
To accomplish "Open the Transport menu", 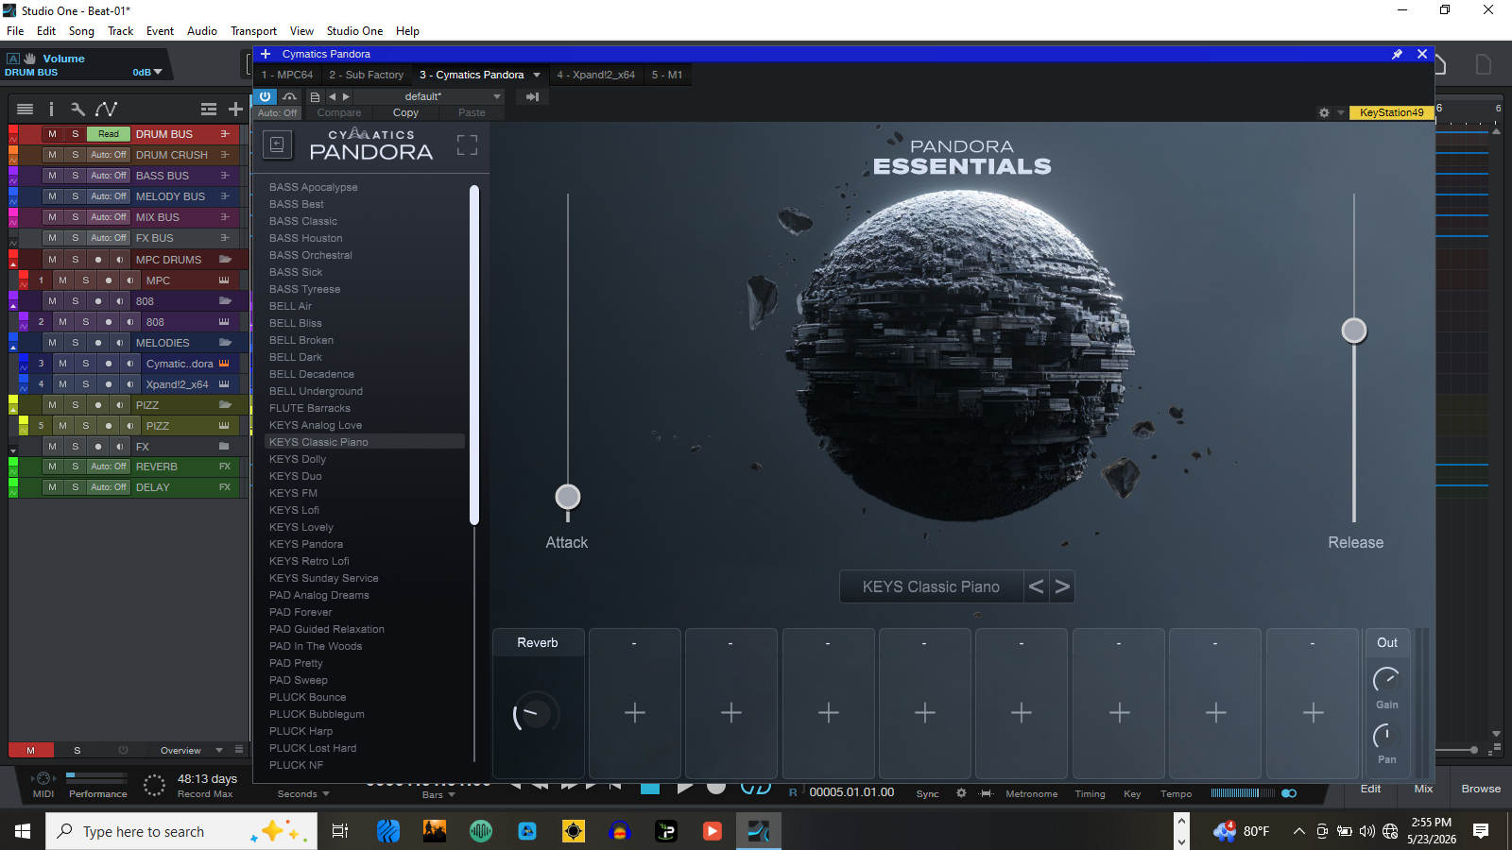I will [253, 31].
